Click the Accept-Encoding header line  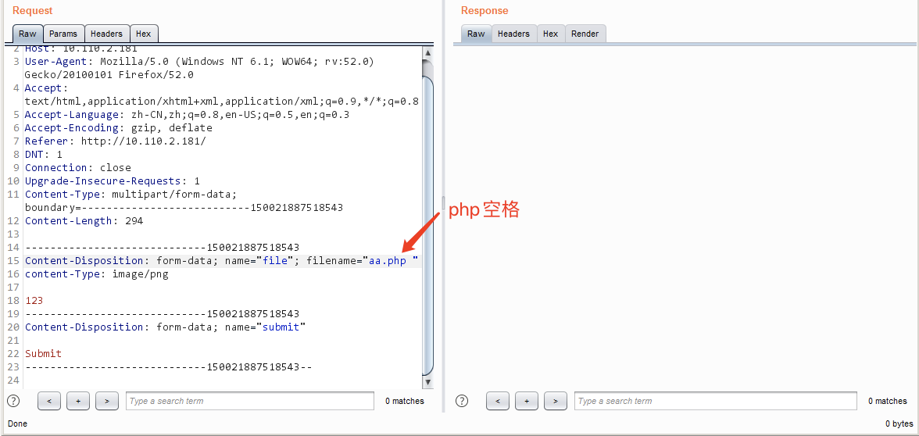[x=119, y=128]
